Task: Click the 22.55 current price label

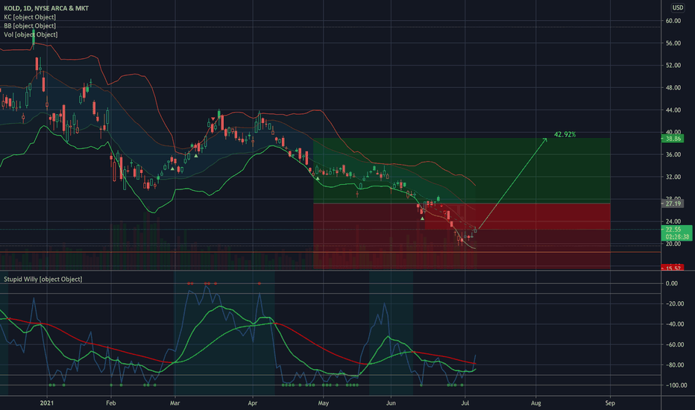Action: tap(676, 230)
